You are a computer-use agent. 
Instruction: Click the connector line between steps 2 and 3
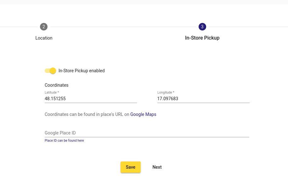tap(123, 27)
